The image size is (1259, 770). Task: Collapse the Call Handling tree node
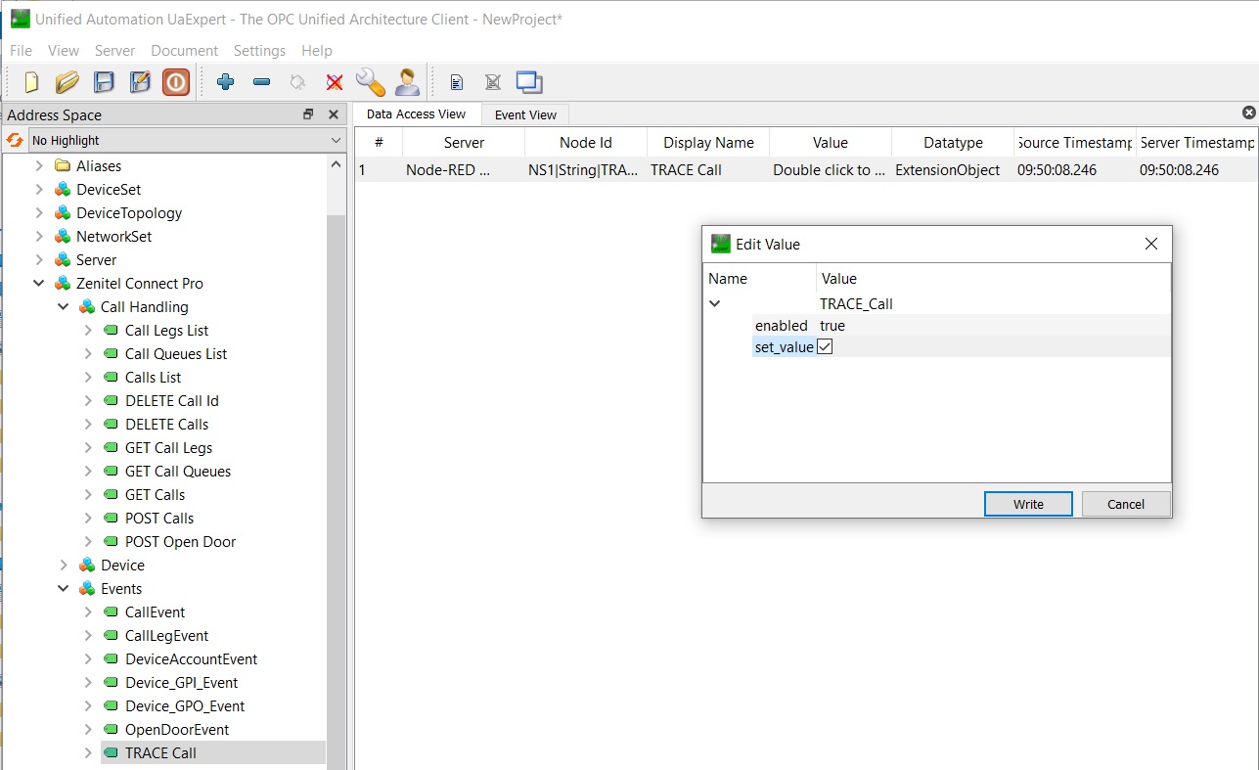click(64, 307)
